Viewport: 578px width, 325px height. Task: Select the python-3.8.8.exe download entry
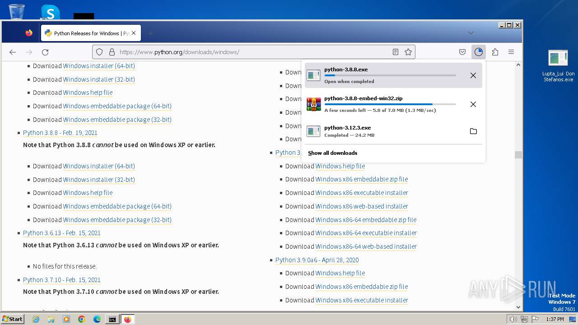pos(393,75)
